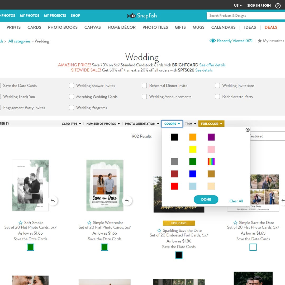Check the Save the Date Cards filter

click(x=1, y=85)
